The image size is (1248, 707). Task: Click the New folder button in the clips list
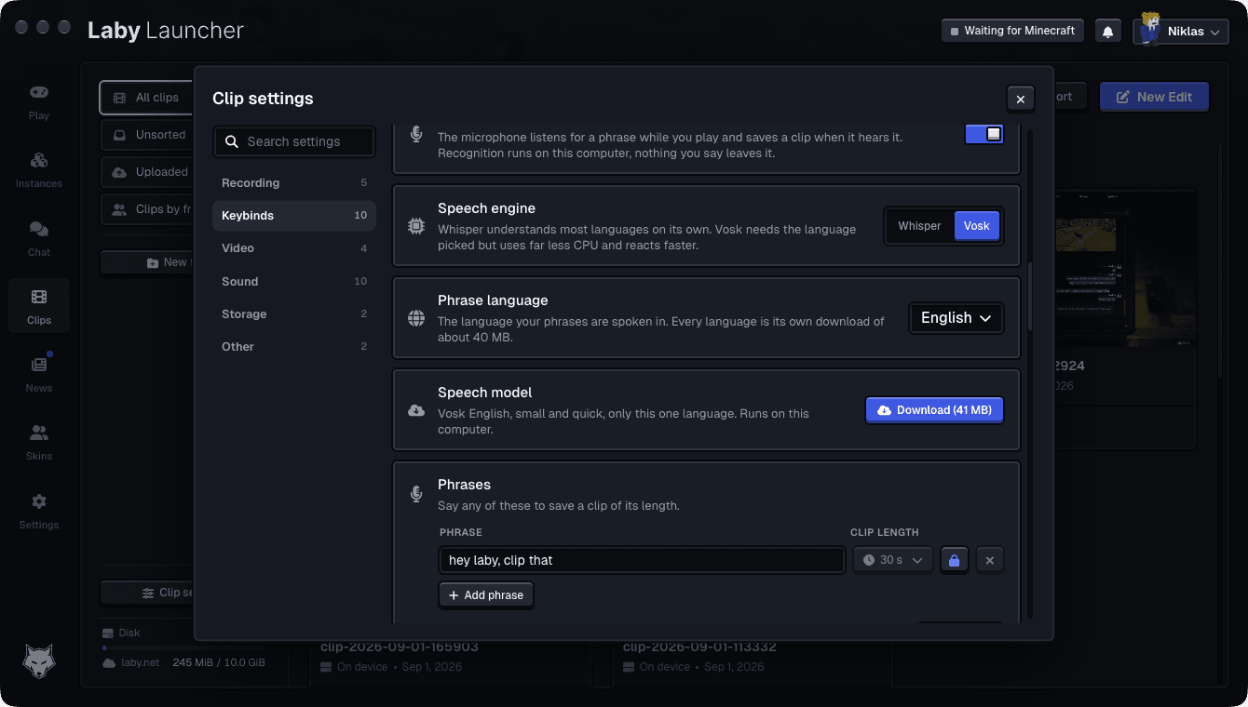pos(147,262)
